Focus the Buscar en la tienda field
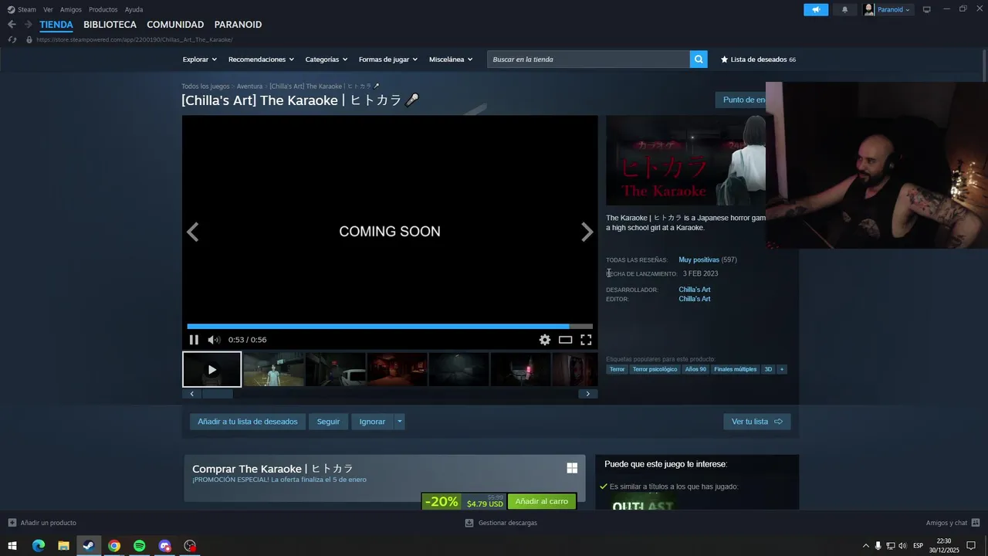The image size is (988, 556). [588, 59]
